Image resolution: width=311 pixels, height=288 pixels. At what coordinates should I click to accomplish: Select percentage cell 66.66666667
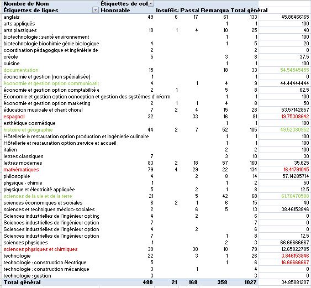click(294, 243)
